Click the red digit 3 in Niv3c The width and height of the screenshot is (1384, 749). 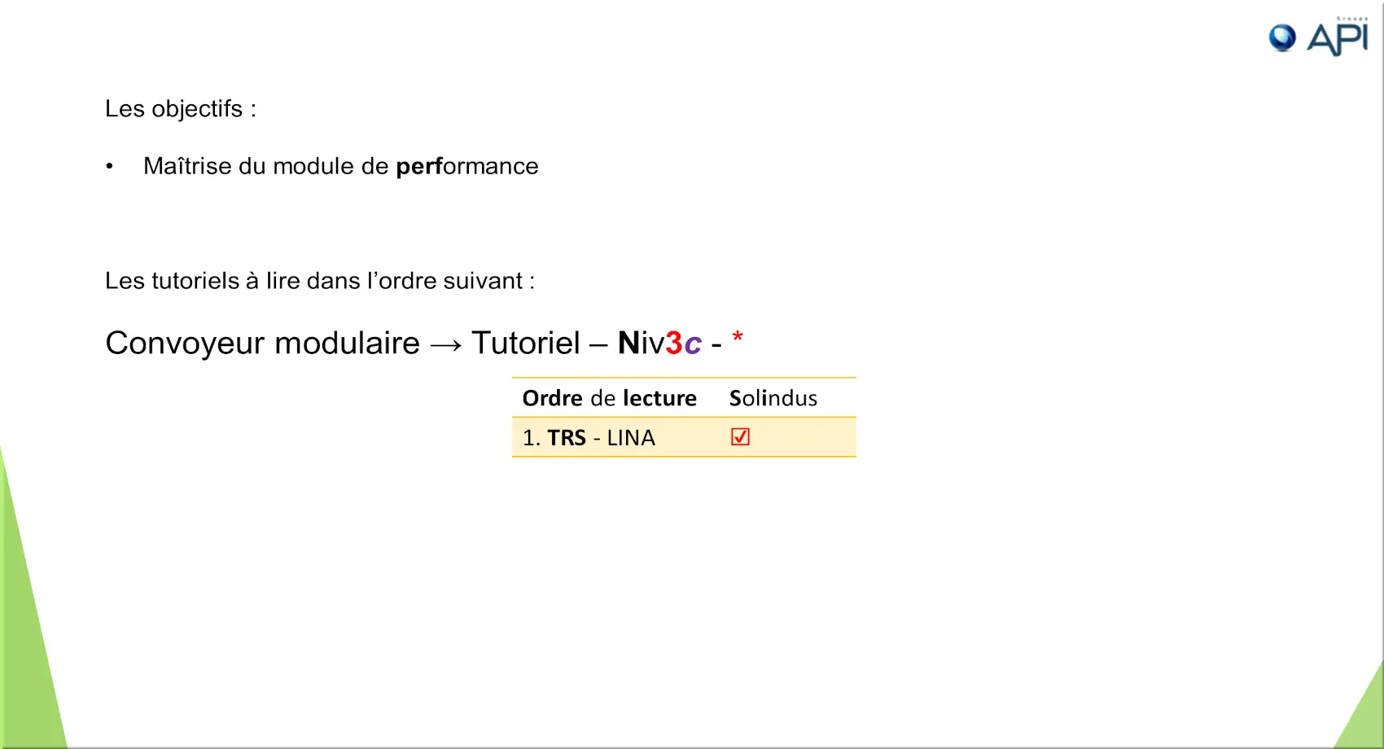coord(673,344)
